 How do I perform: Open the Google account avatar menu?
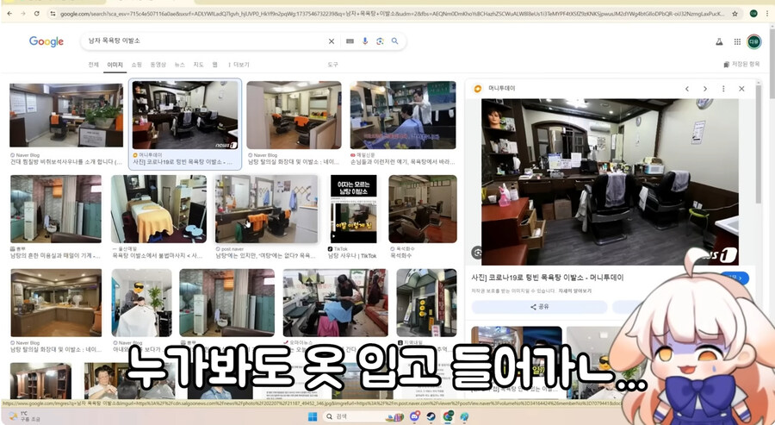pyautogui.click(x=753, y=42)
